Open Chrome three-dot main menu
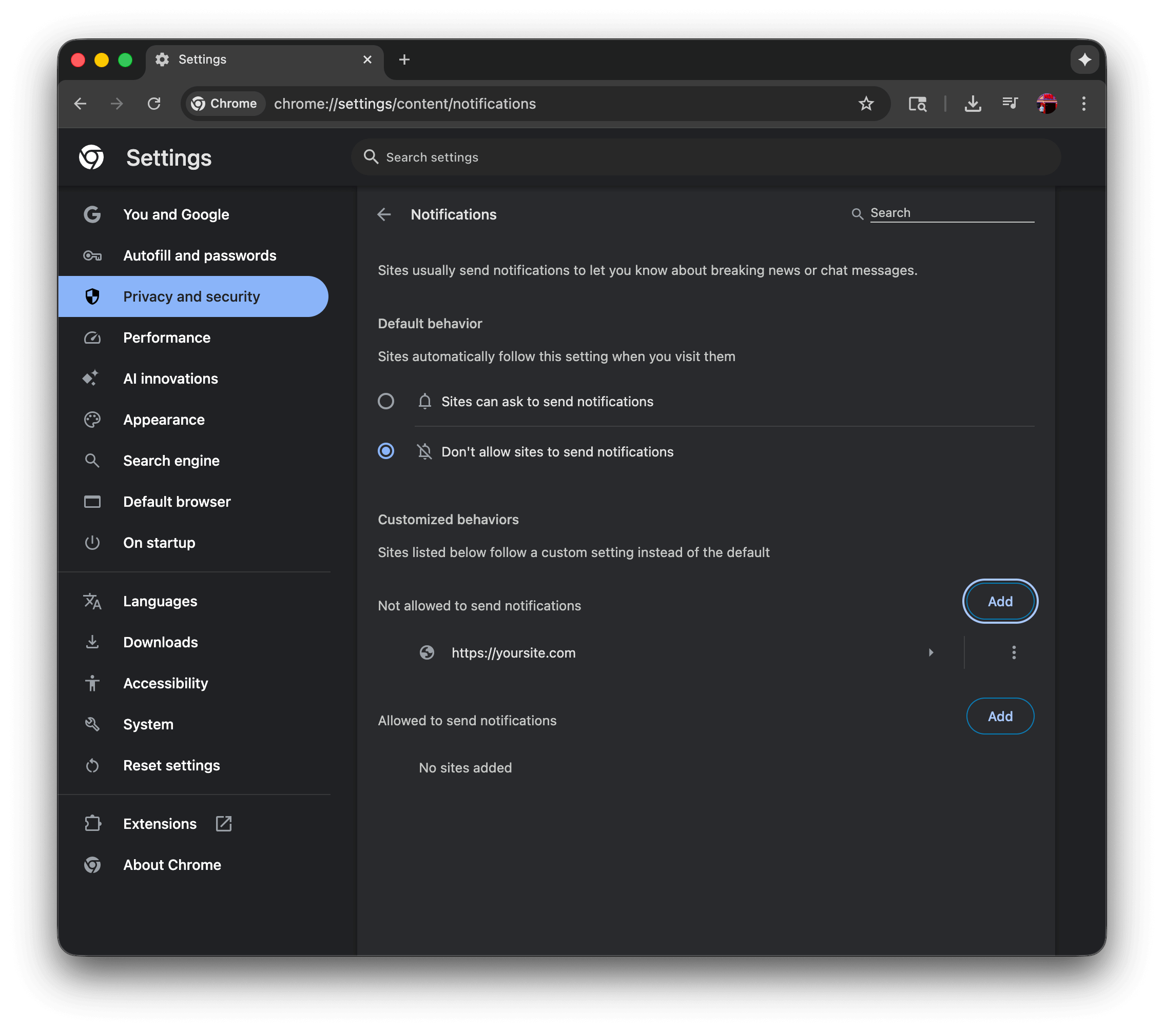Image resolution: width=1164 pixels, height=1032 pixels. pyautogui.click(x=1083, y=104)
